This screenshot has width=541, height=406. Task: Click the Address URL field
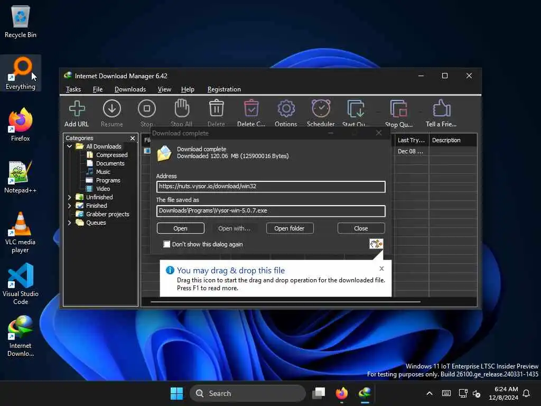[x=271, y=187]
